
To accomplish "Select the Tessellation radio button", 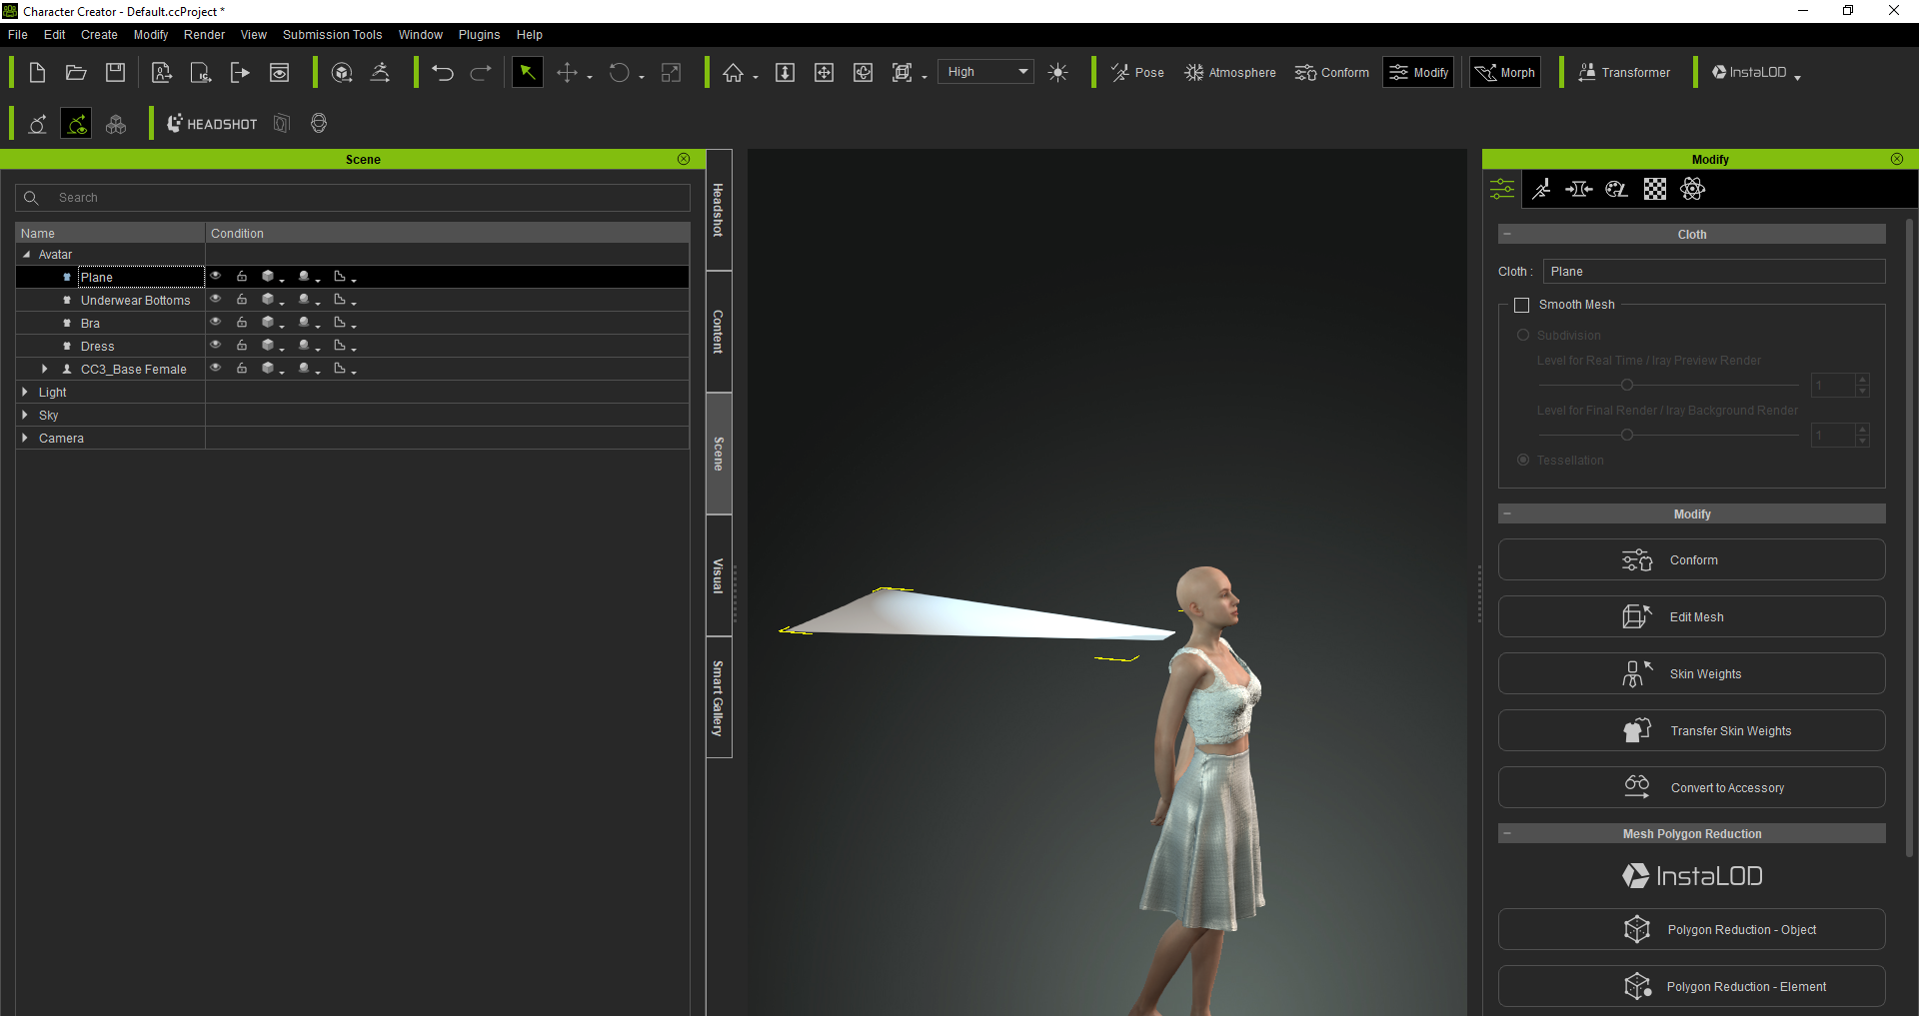I will (x=1523, y=460).
